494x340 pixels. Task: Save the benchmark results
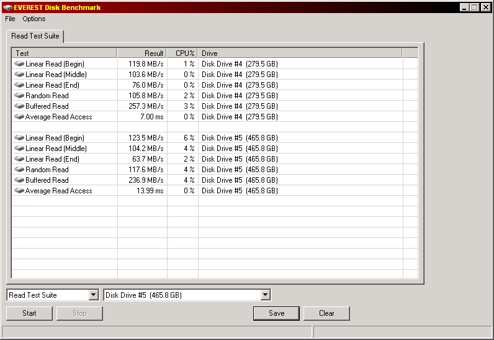pos(276,313)
